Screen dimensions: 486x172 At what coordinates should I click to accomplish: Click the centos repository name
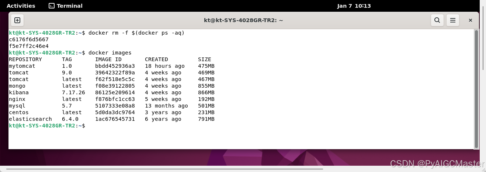pyautogui.click(x=19, y=112)
